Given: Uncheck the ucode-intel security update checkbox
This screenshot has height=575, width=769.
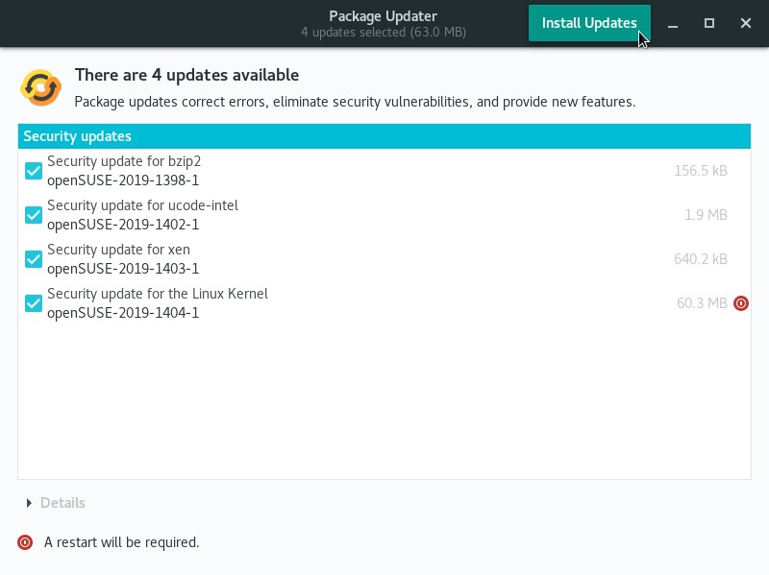Looking at the screenshot, I should tap(34, 215).
